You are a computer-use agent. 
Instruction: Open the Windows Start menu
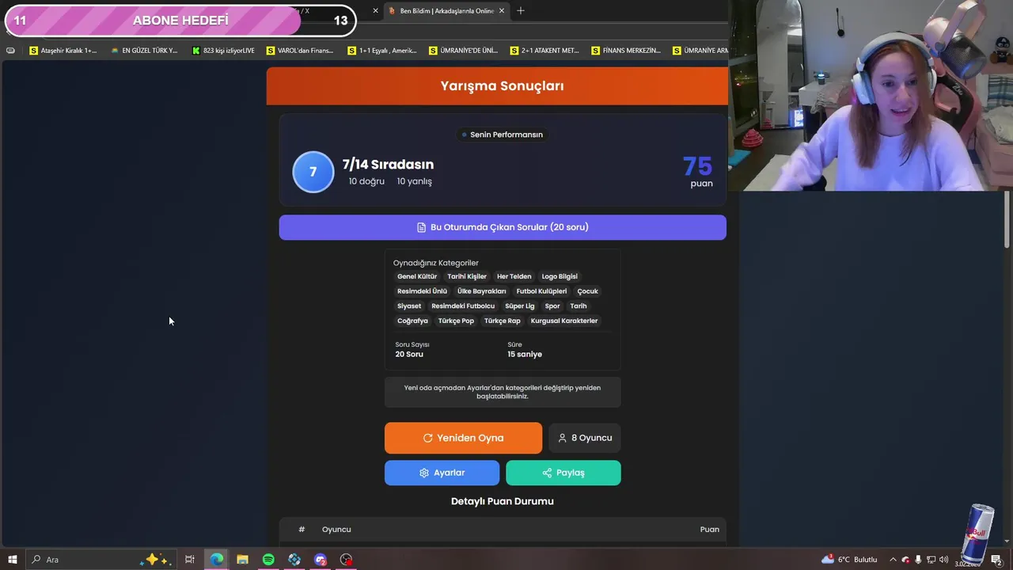[12, 560]
